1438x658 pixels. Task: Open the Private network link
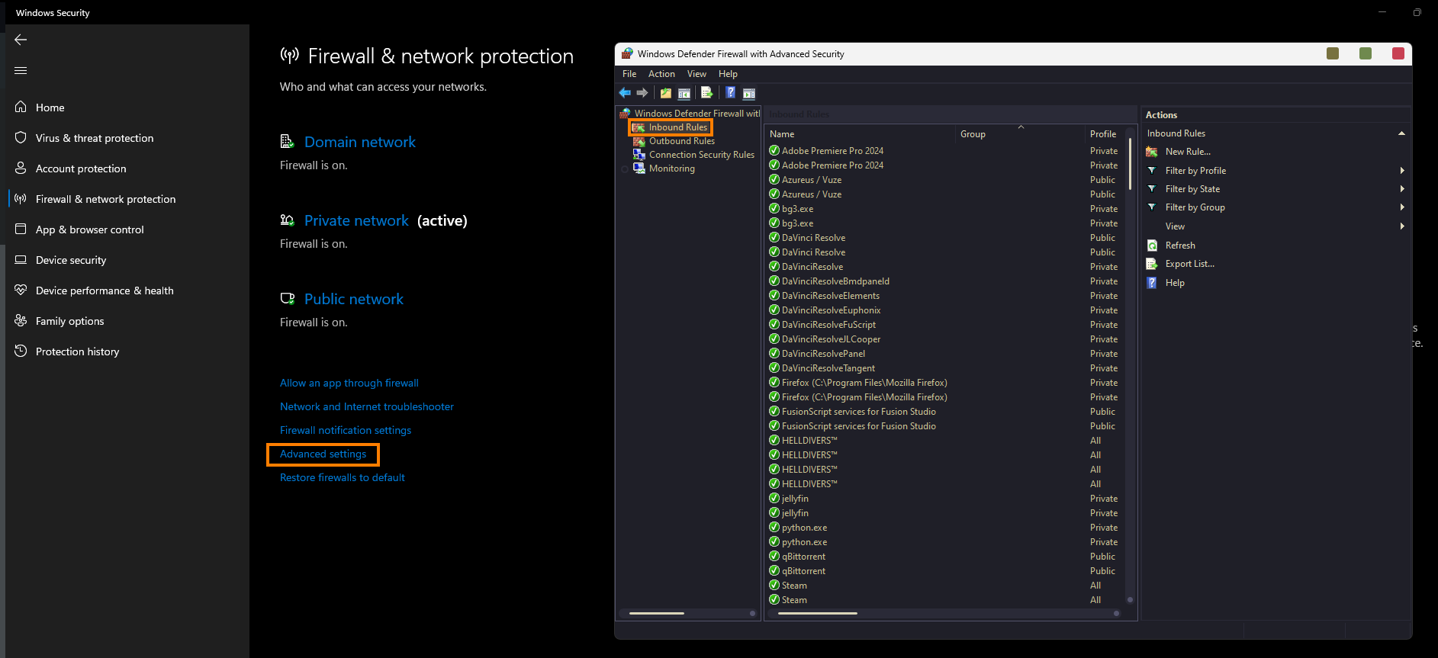point(356,220)
